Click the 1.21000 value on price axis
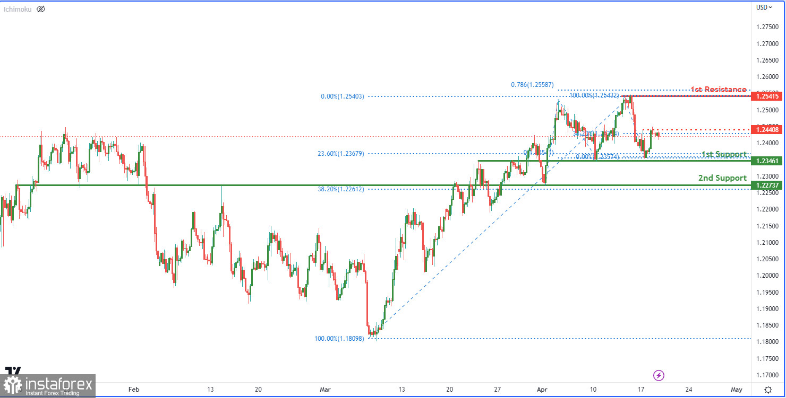Screen dimensions: 786x398 point(766,243)
